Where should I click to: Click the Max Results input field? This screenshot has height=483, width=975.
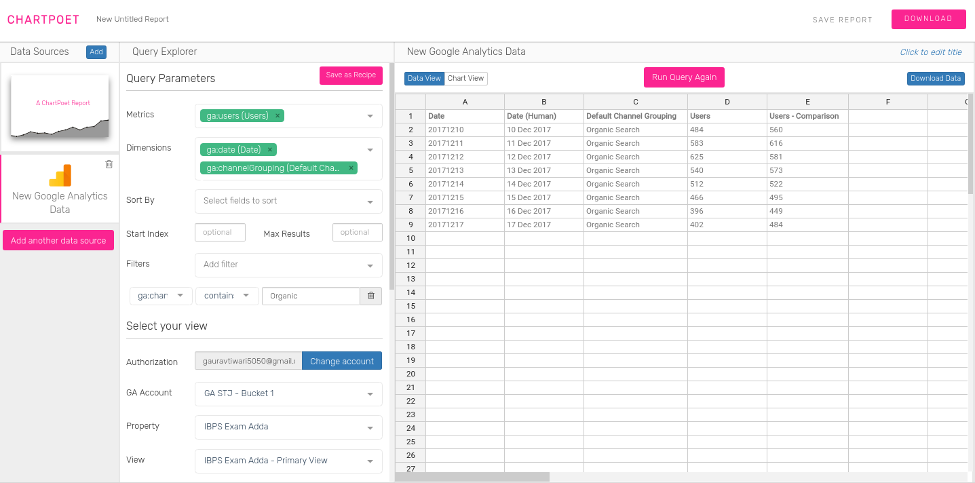pyautogui.click(x=358, y=232)
